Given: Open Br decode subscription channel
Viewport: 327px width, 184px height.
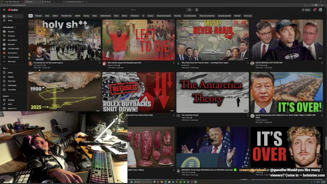Looking at the screenshot, I should [13, 36].
